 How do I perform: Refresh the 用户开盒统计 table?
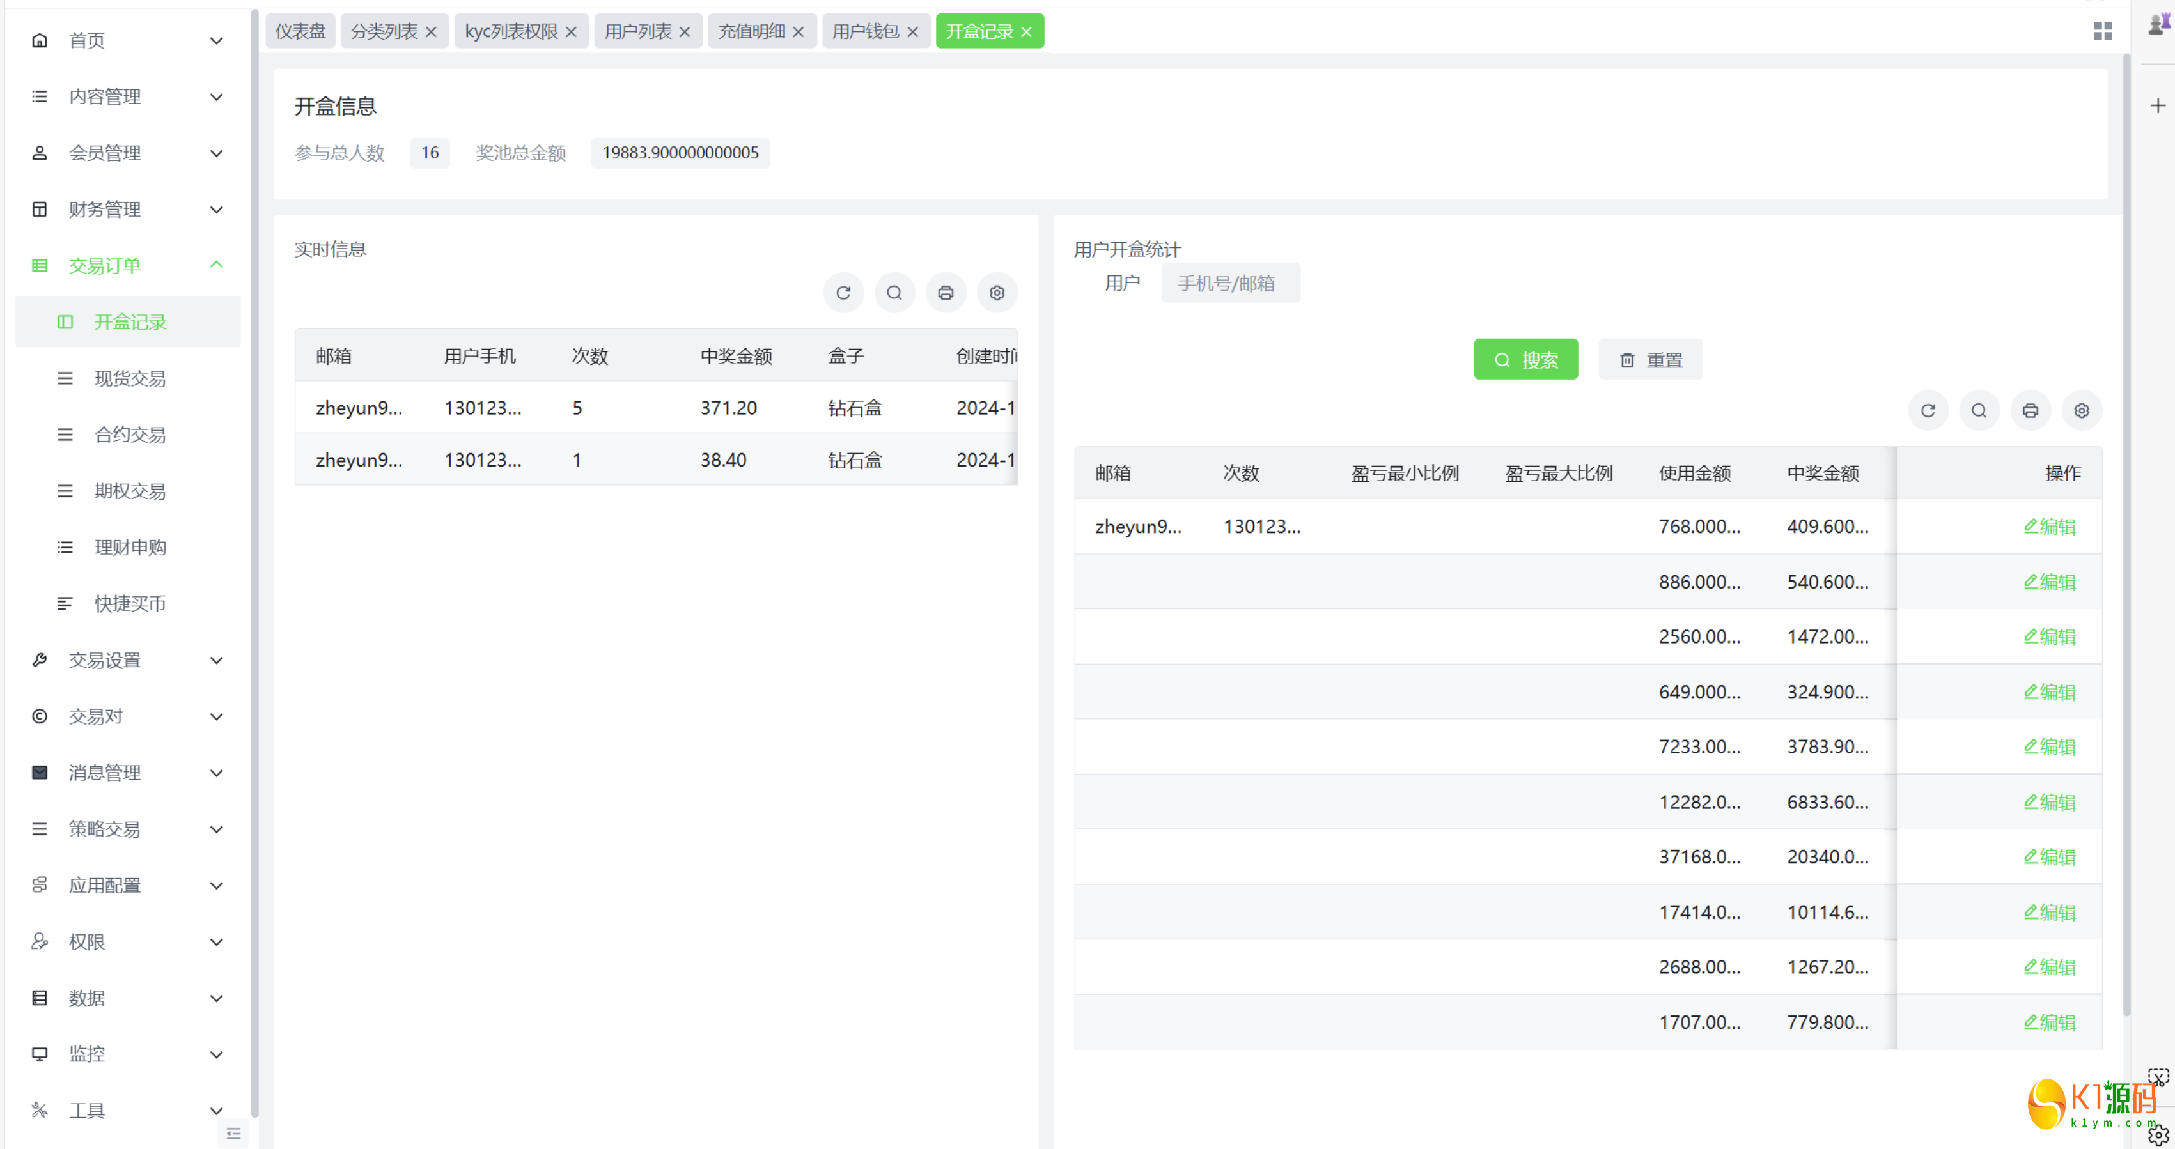(1928, 410)
